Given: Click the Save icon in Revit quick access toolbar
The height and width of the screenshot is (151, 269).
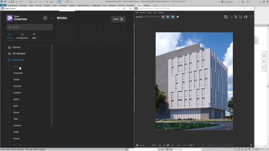Looking at the screenshot, I should click(x=12, y=2).
